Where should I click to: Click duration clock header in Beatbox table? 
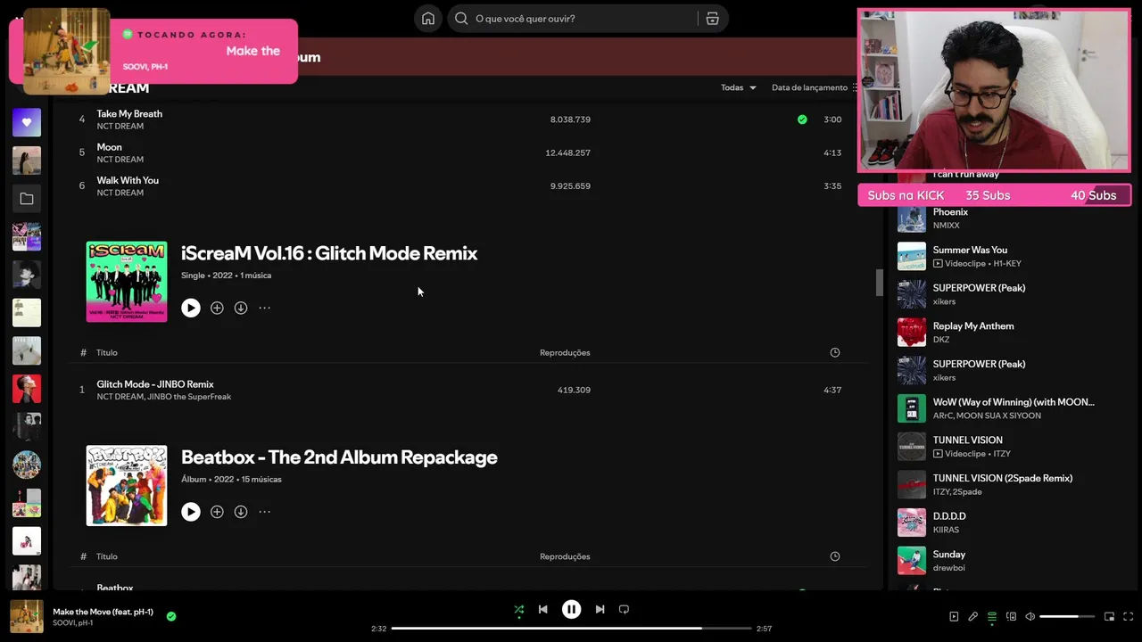point(835,556)
